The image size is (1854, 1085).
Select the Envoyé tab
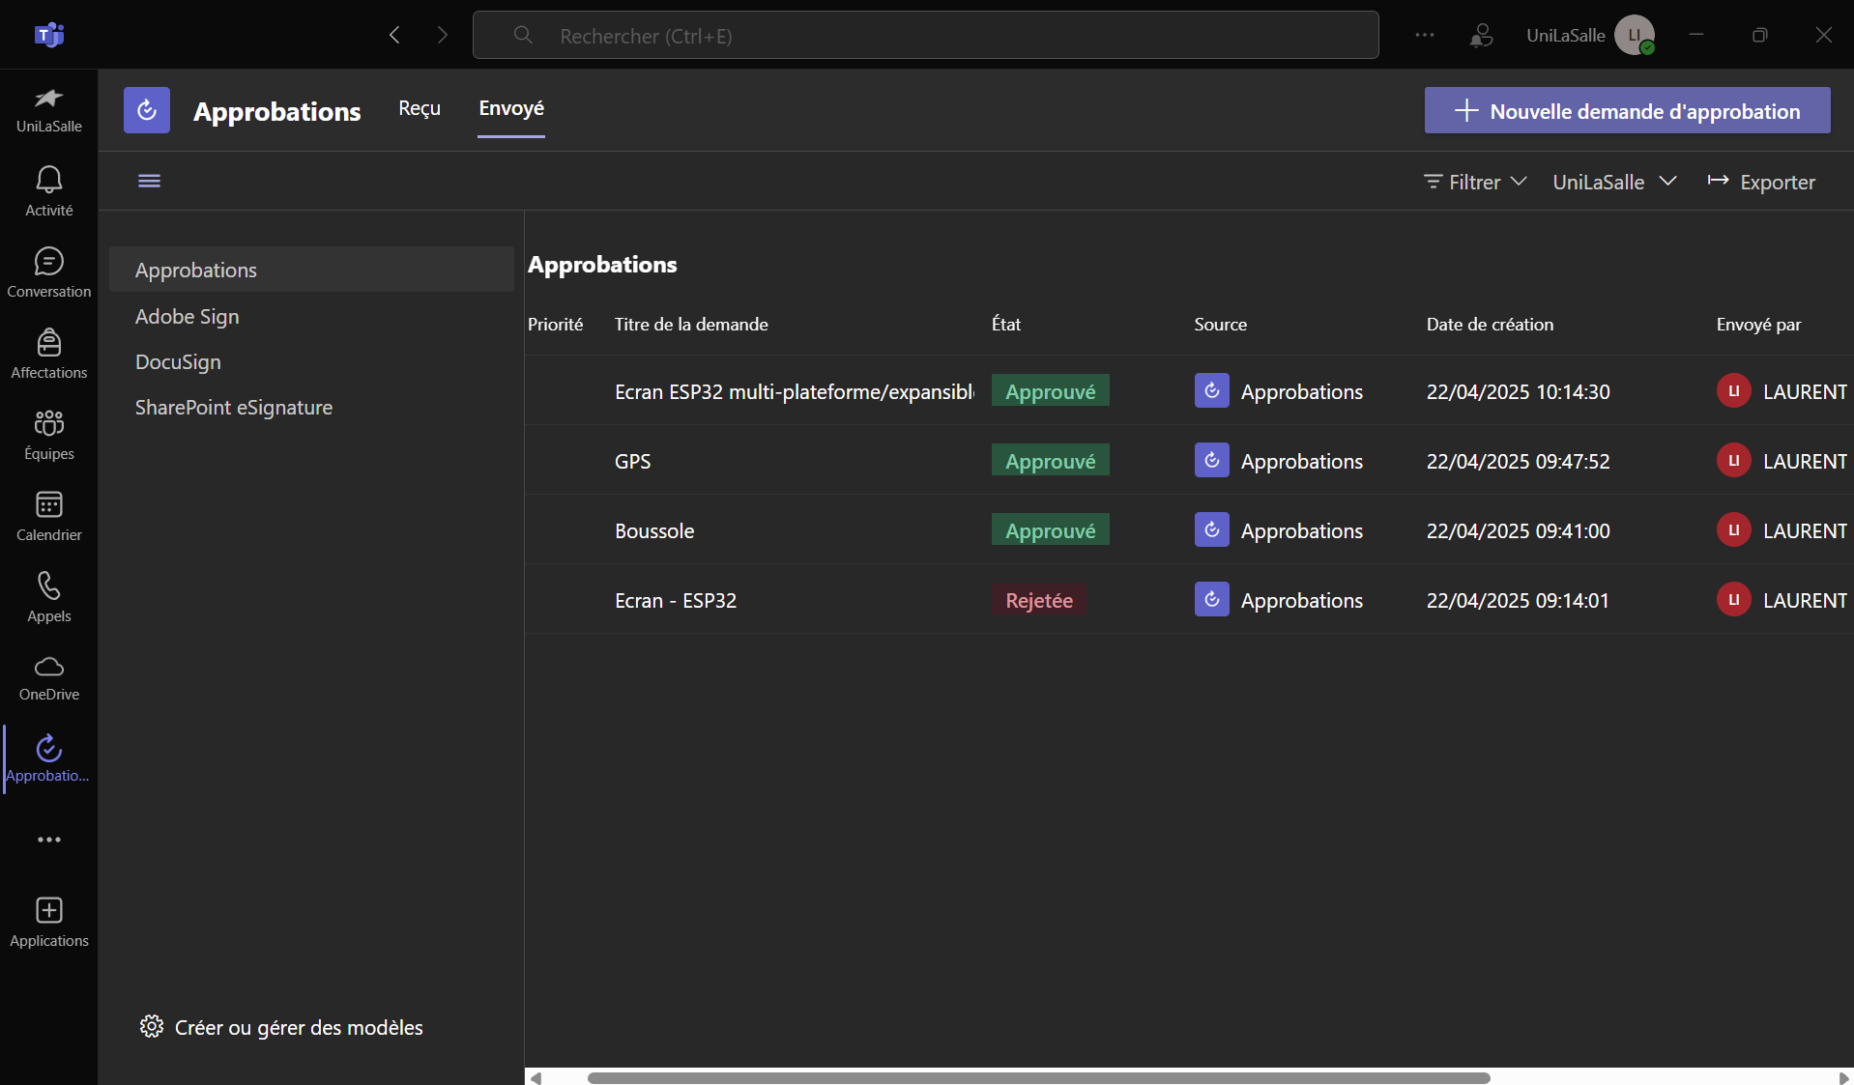[510, 108]
